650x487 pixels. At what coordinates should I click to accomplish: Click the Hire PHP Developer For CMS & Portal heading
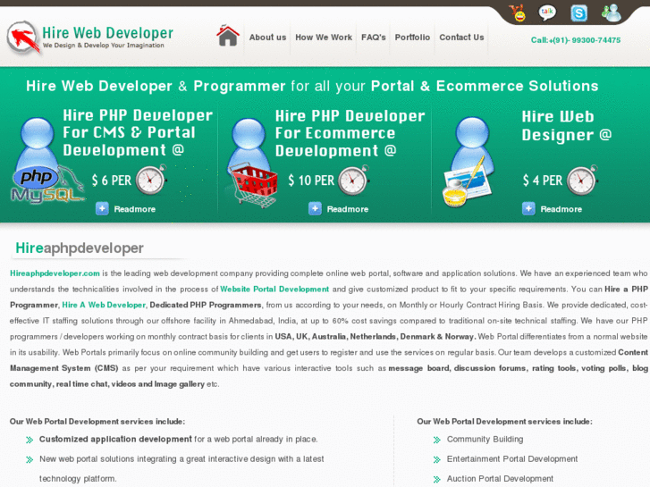coord(138,132)
